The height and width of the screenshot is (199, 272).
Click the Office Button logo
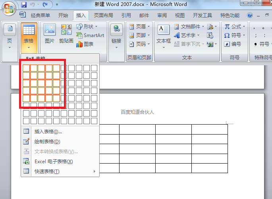9,8
